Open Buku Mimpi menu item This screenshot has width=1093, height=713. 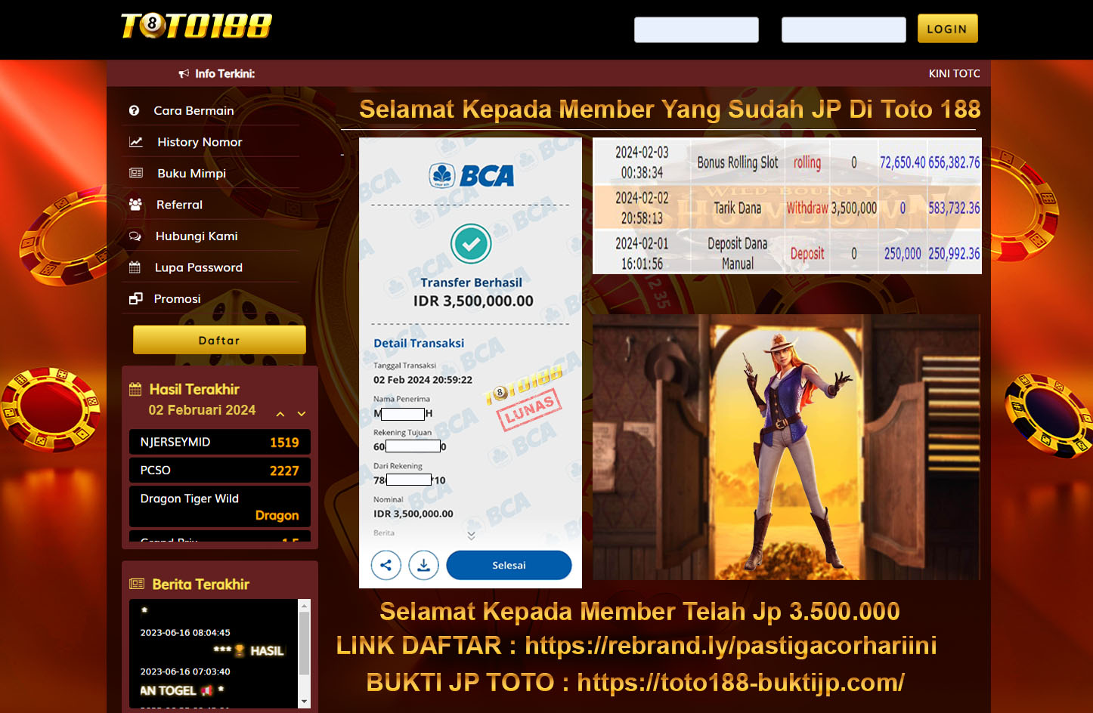point(210,173)
